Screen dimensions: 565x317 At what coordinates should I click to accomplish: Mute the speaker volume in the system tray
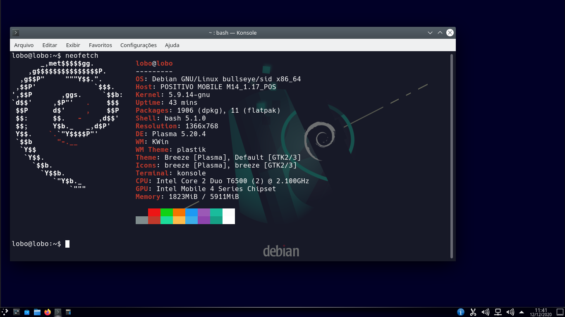point(485,312)
